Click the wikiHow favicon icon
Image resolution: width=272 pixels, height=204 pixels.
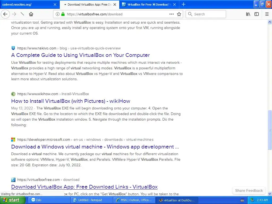click(13, 94)
